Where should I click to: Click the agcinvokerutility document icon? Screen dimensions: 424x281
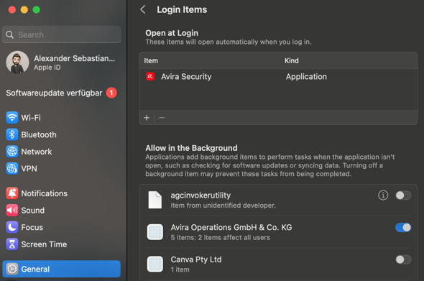pos(155,200)
